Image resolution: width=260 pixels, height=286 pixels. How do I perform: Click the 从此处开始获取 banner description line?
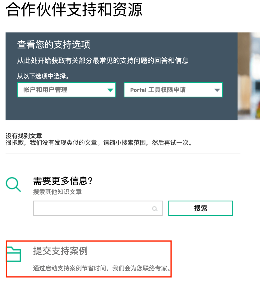(103, 61)
